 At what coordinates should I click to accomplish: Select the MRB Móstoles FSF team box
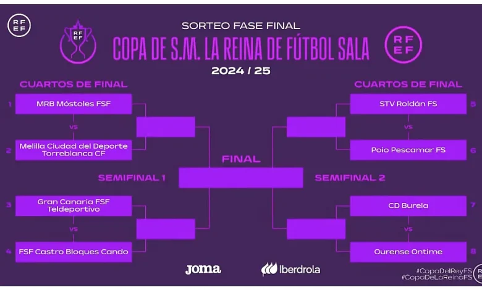coord(74,104)
